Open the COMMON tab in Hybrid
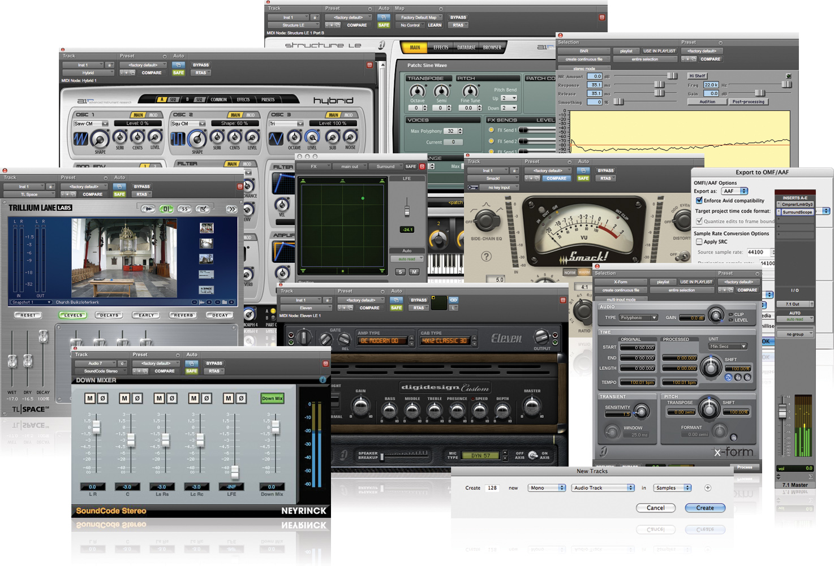834x566 pixels. [x=219, y=100]
